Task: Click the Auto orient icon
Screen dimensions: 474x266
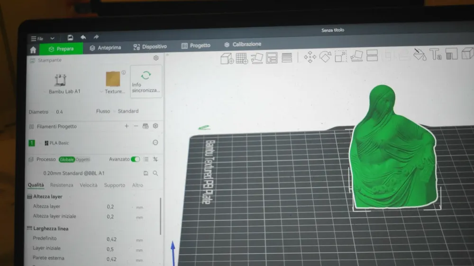Action: coord(256,58)
